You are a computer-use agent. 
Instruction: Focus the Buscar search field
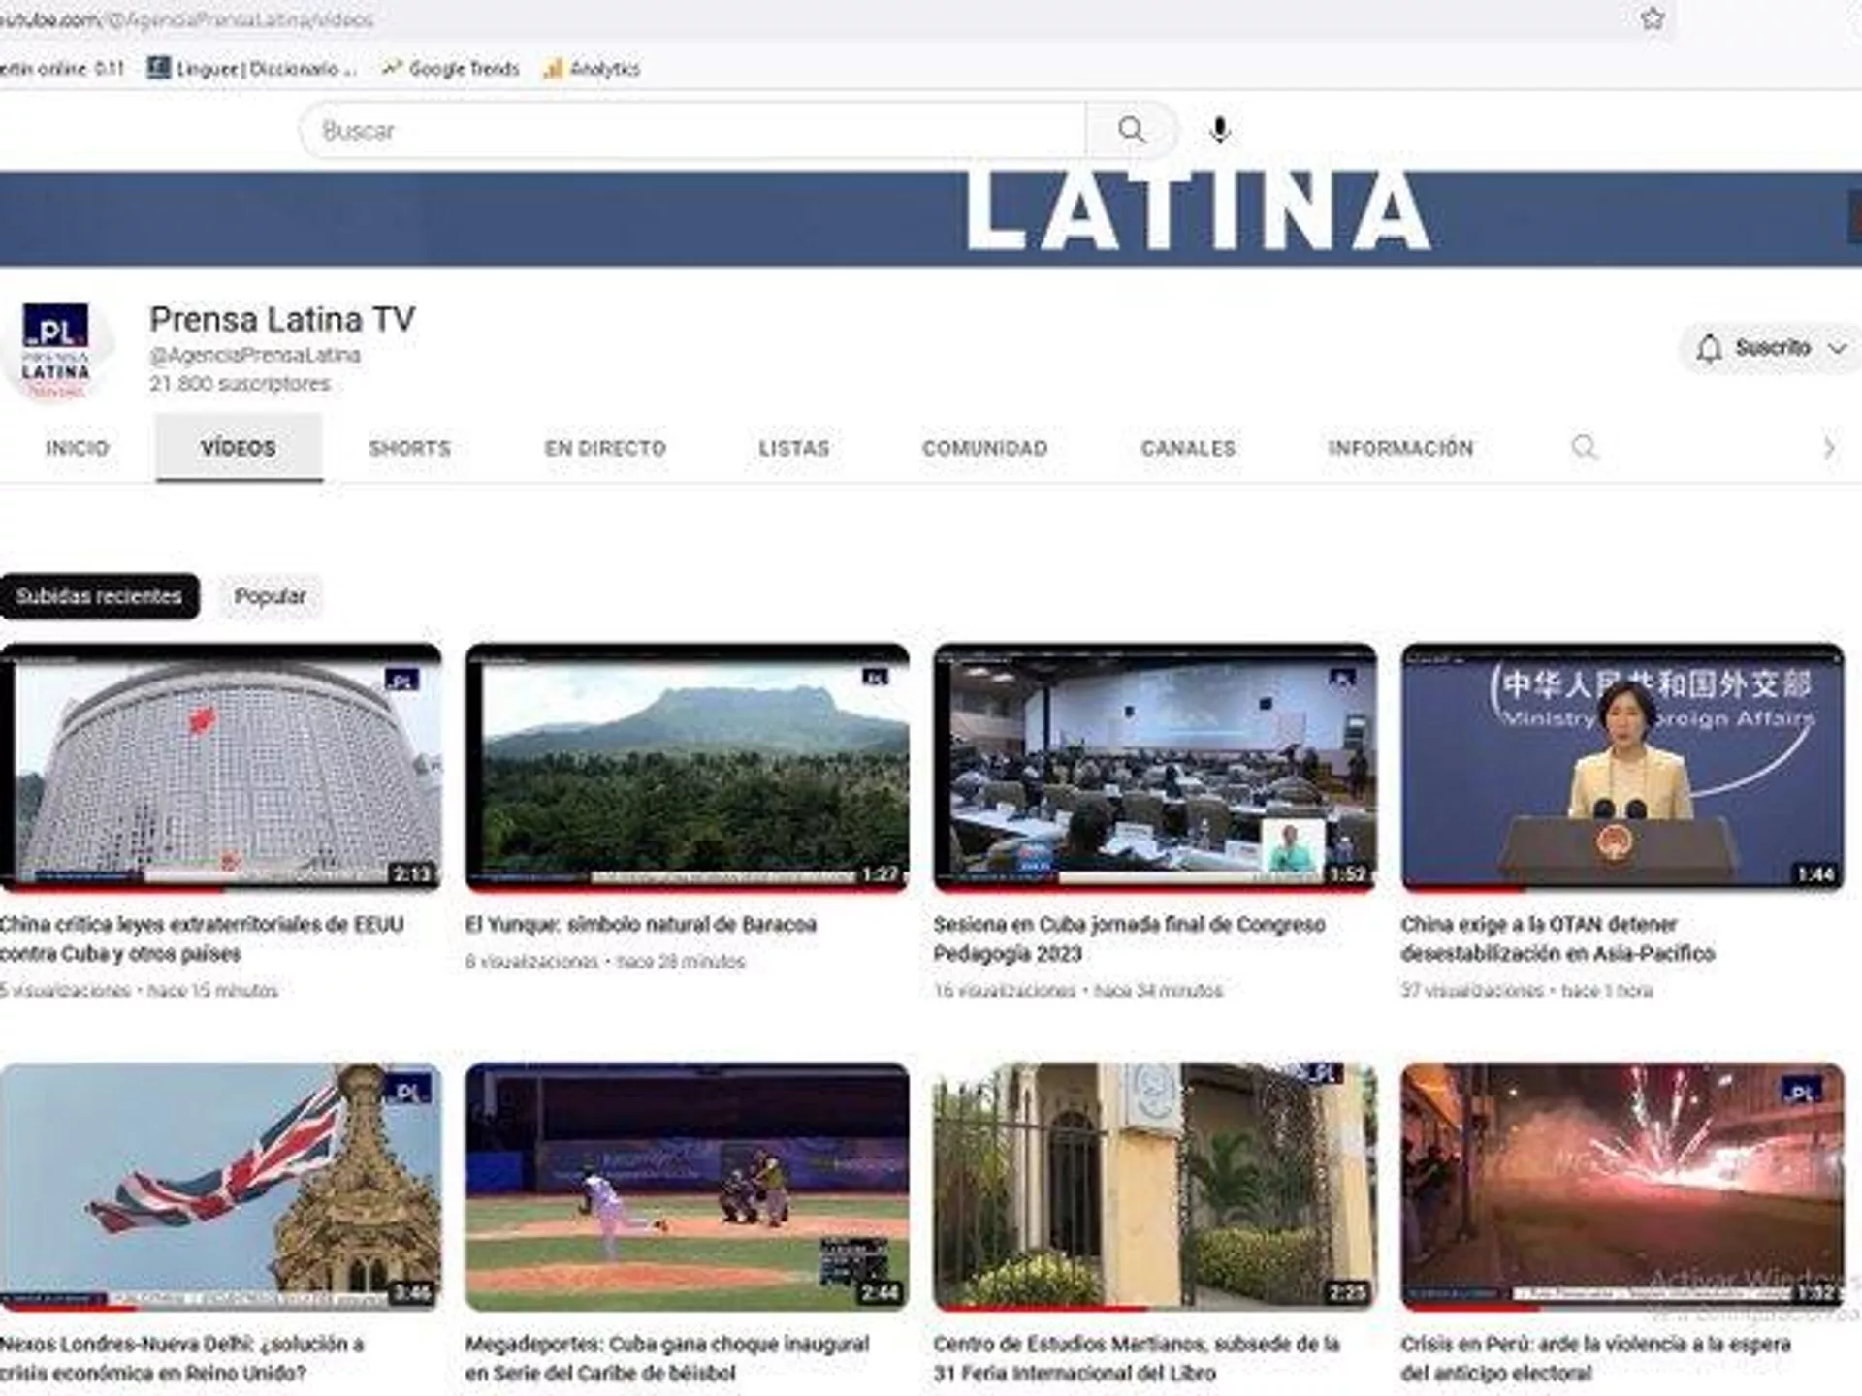point(692,130)
